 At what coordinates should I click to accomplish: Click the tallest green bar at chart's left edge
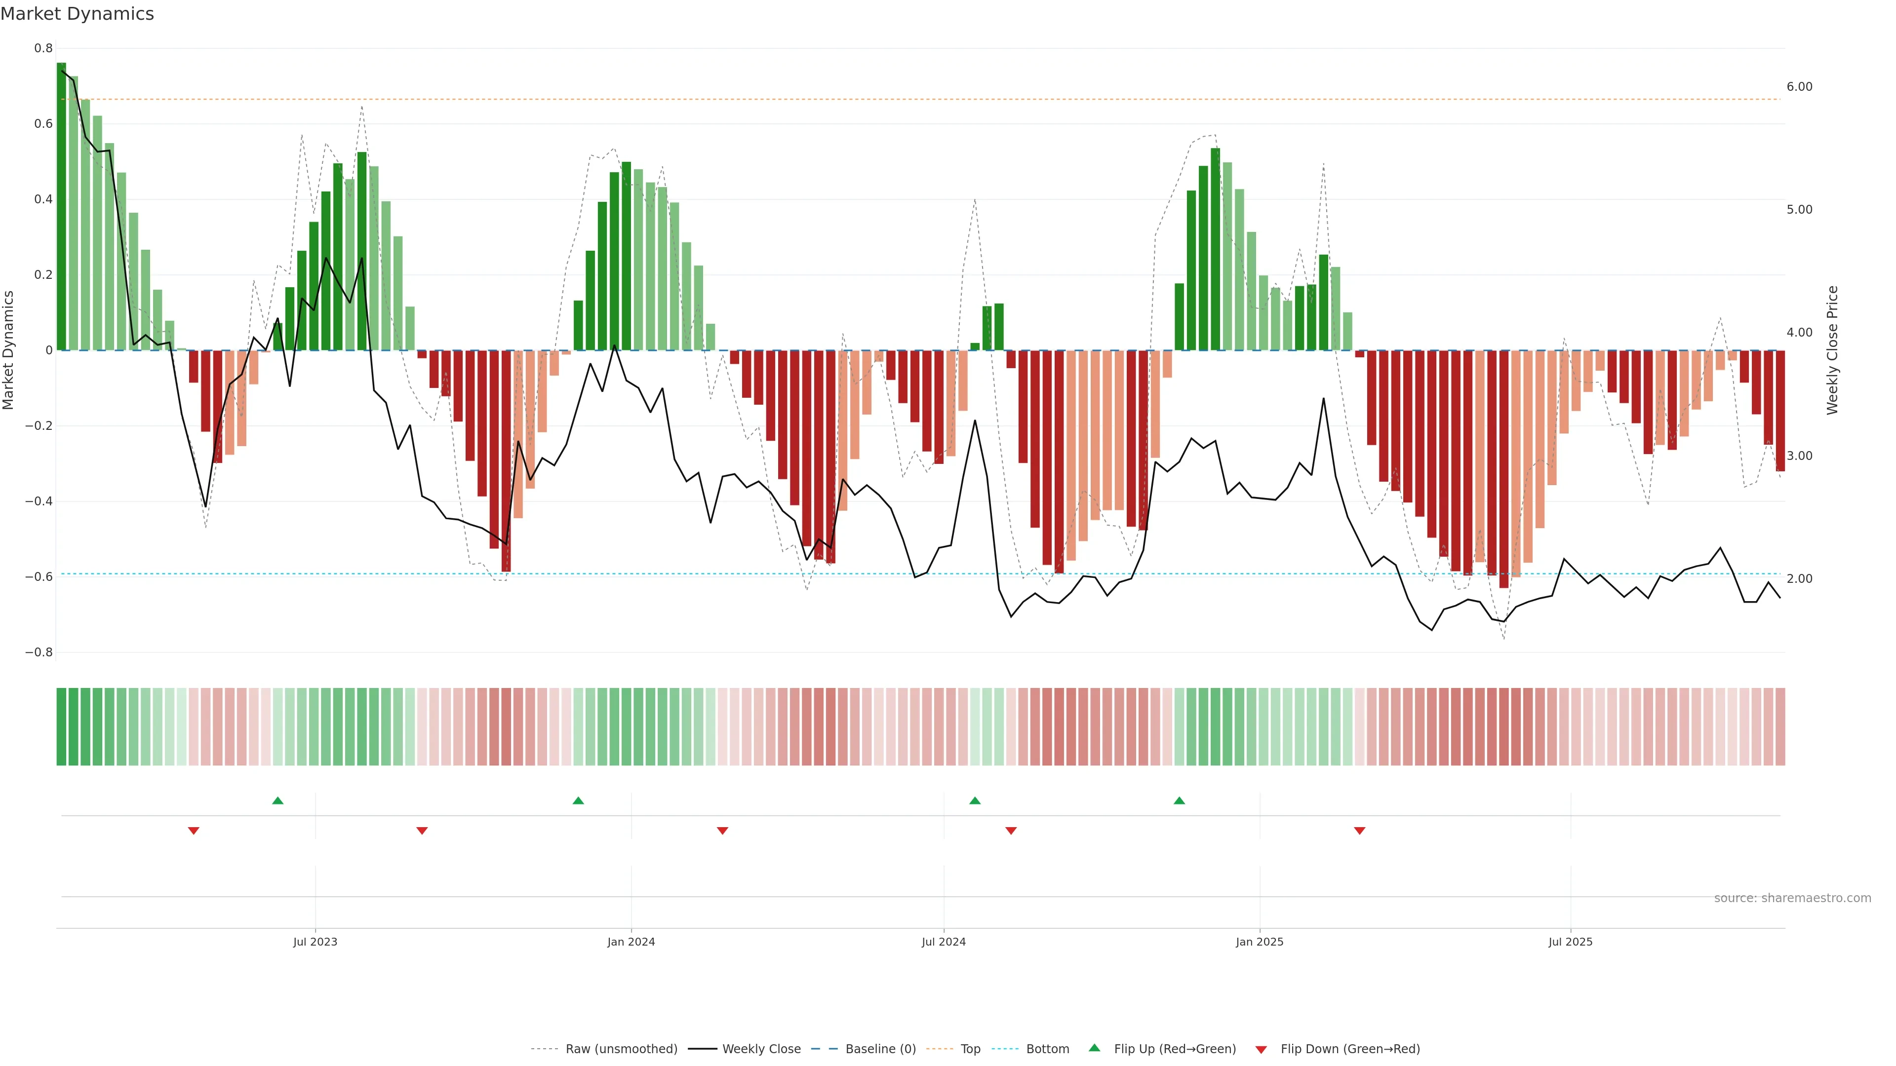click(x=61, y=206)
